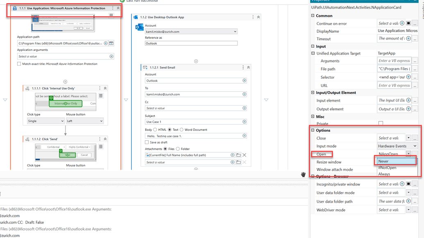Select Files attachments radio button
This screenshot has height=238, width=424.
(x=165, y=149)
